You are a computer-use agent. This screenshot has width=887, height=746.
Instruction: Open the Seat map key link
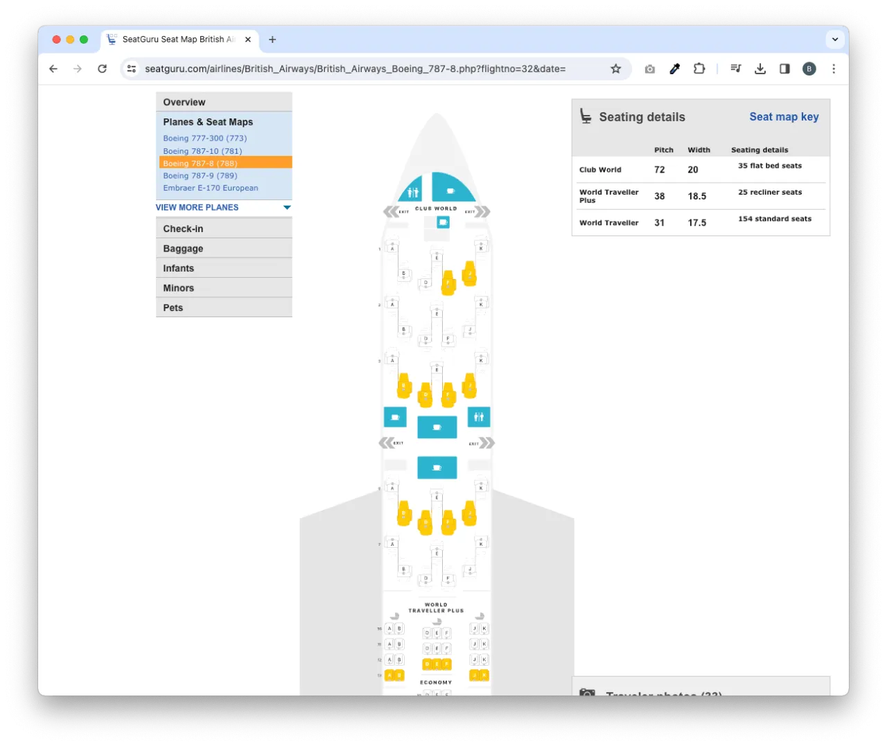784,117
